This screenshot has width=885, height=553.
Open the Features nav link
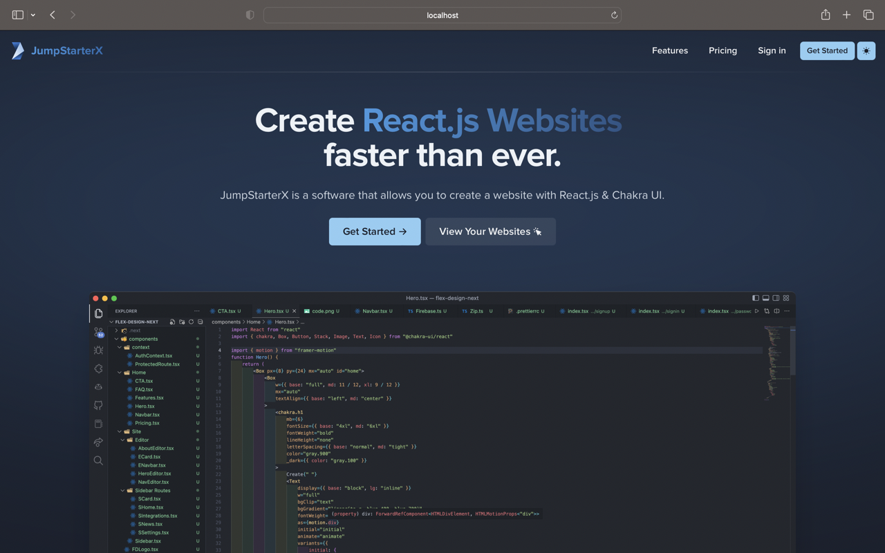point(669,50)
